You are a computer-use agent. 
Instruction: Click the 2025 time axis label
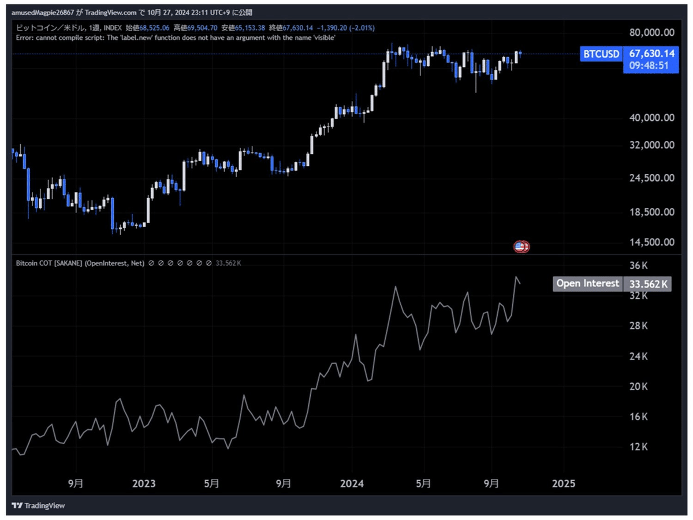click(x=564, y=484)
